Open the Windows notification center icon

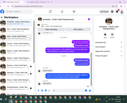[x=124, y=99]
